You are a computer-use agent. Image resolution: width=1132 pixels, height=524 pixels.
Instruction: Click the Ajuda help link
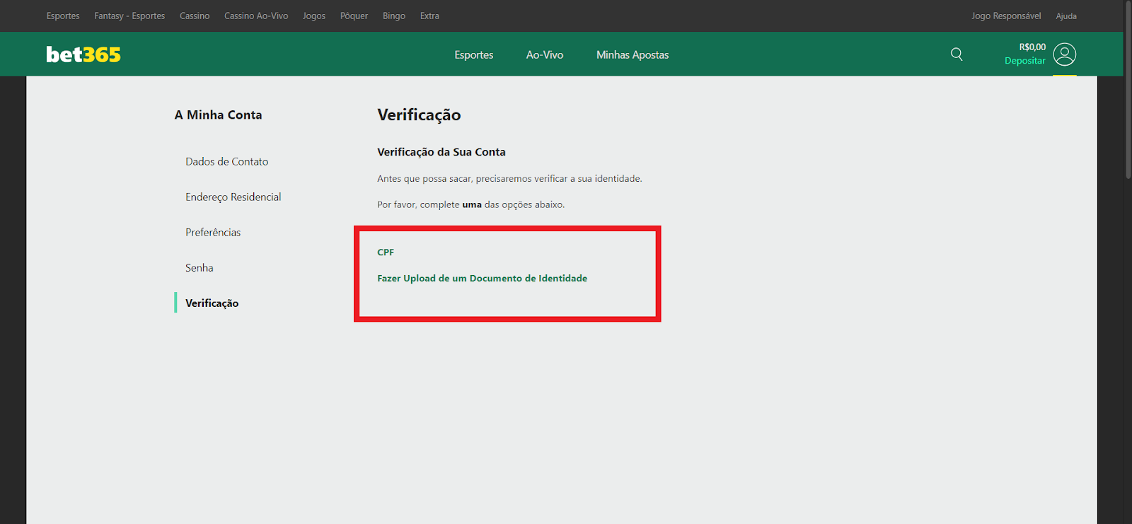coord(1066,16)
